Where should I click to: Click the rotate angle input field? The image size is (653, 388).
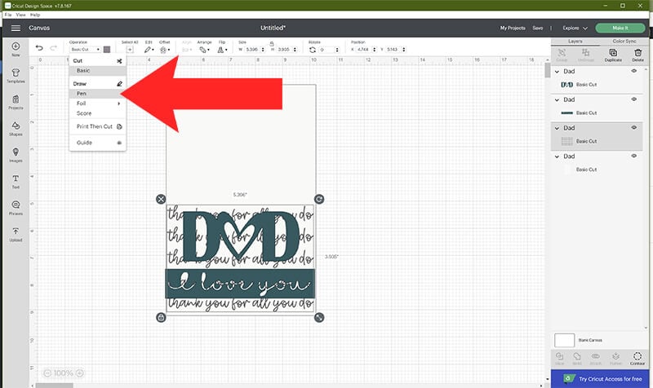click(x=326, y=50)
